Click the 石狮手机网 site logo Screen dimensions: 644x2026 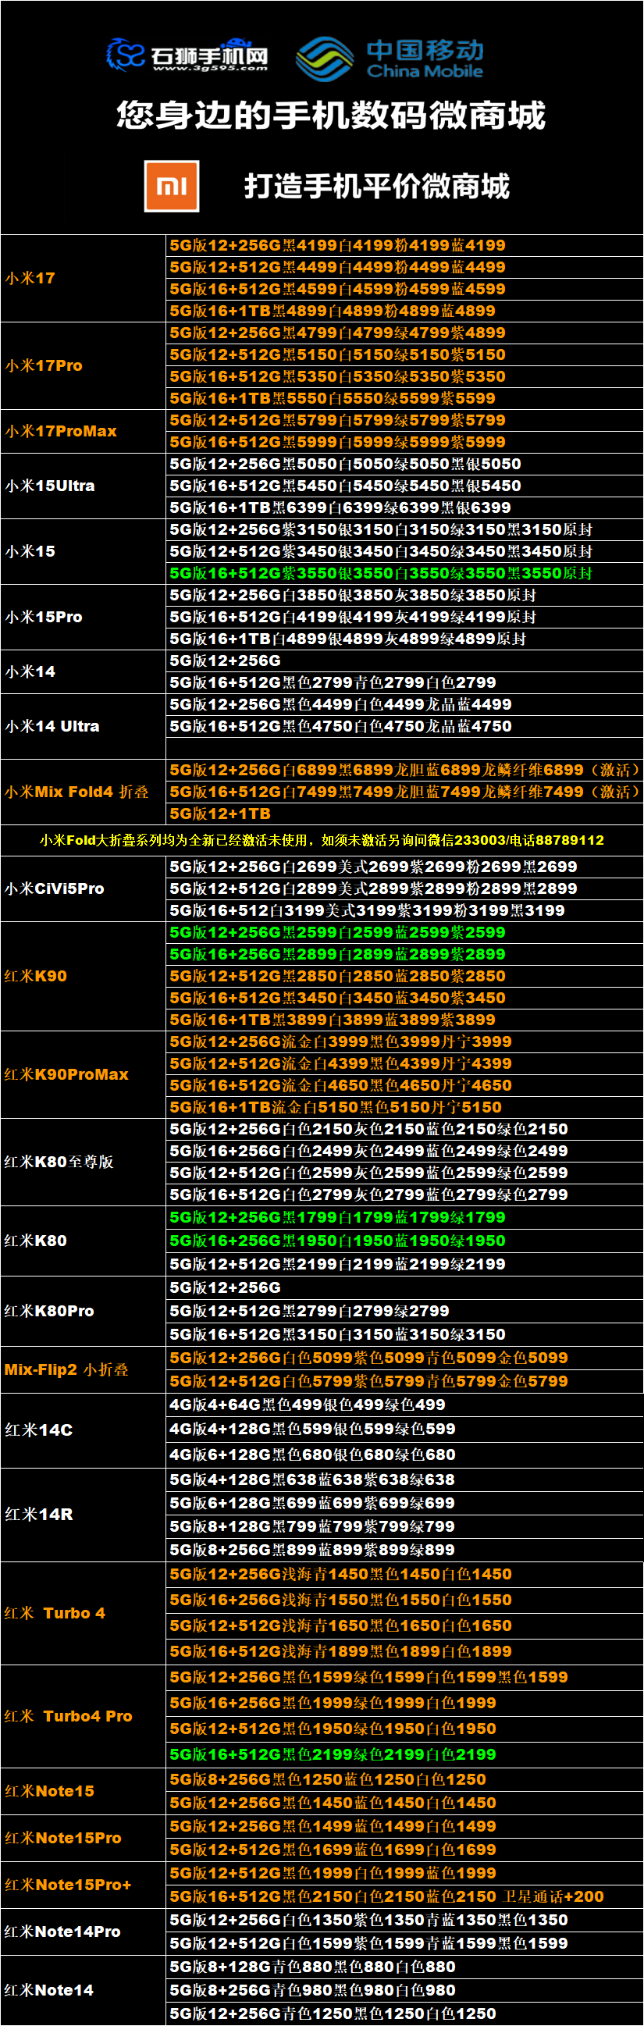coord(187,56)
